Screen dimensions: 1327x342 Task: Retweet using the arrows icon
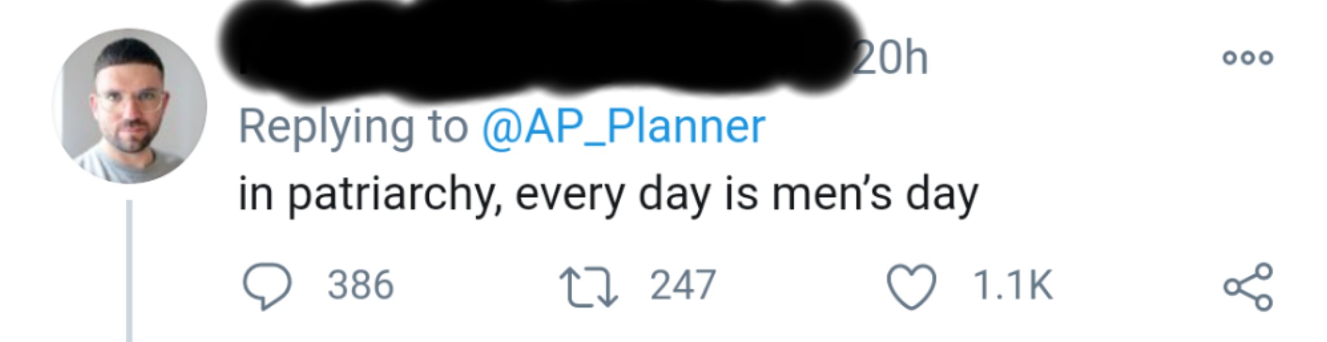click(588, 287)
